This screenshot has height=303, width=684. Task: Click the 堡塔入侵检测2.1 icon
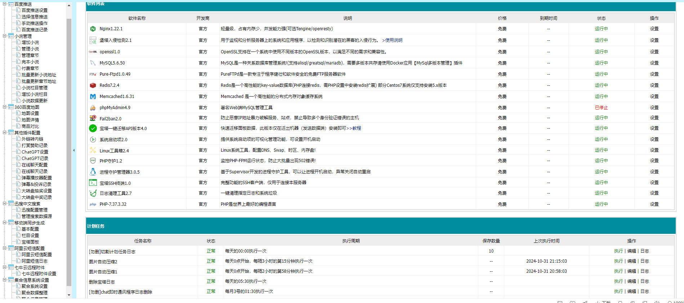(x=93, y=40)
